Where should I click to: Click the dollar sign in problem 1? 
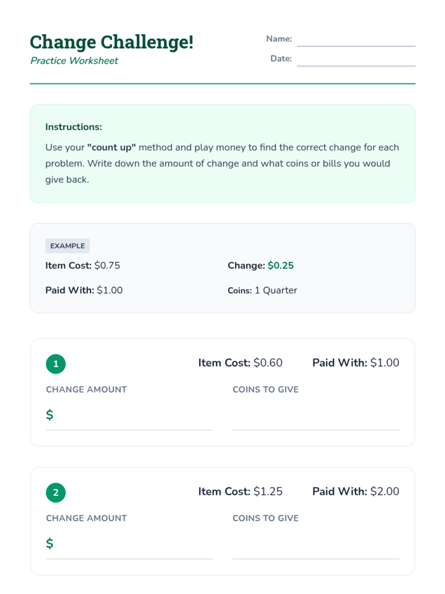(50, 415)
